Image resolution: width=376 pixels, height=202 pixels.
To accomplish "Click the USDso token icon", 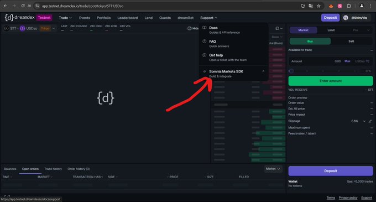I will [x=23, y=28].
